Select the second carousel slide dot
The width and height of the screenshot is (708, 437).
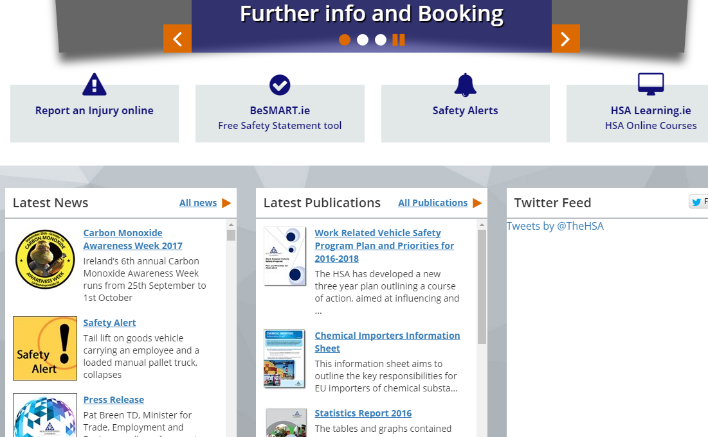363,40
